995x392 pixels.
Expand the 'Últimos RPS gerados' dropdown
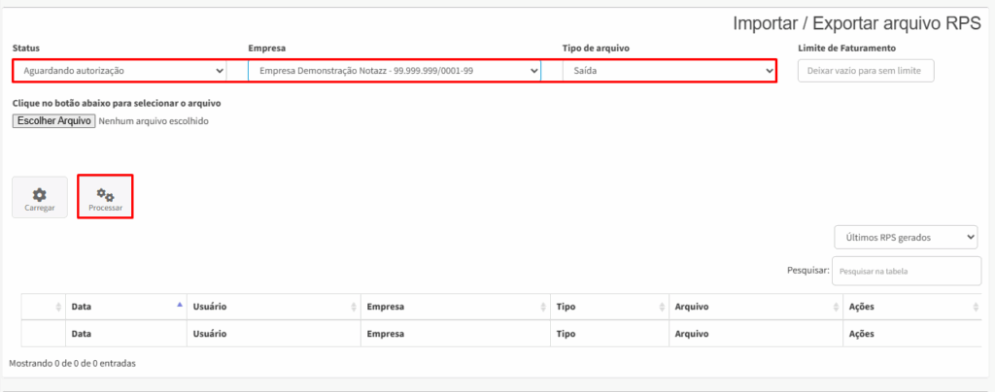pos(906,238)
